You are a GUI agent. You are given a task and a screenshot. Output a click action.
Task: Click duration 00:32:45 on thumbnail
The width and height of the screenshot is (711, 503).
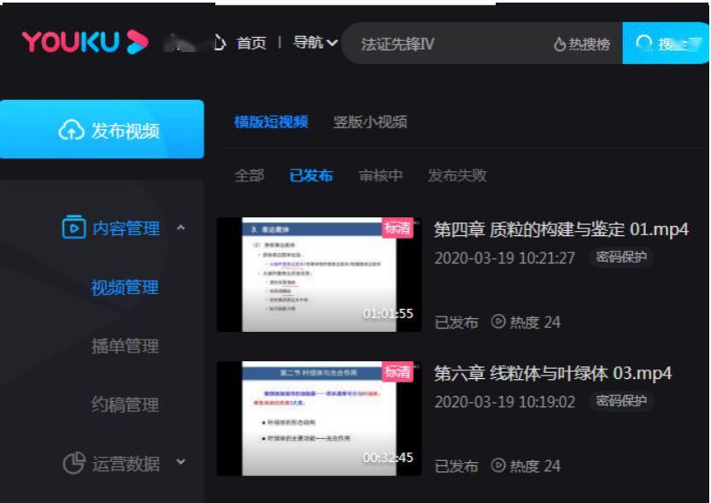coord(388,457)
